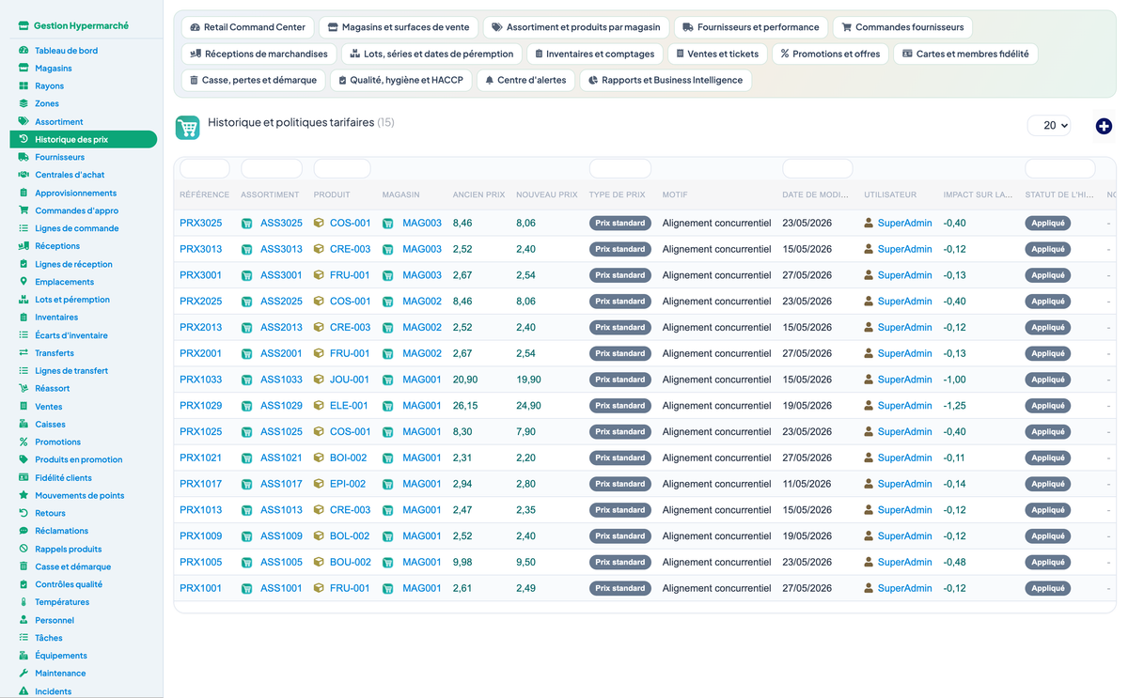Click the Gestion Hypermarché logo icon
The height and width of the screenshot is (698, 1128).
click(x=23, y=26)
